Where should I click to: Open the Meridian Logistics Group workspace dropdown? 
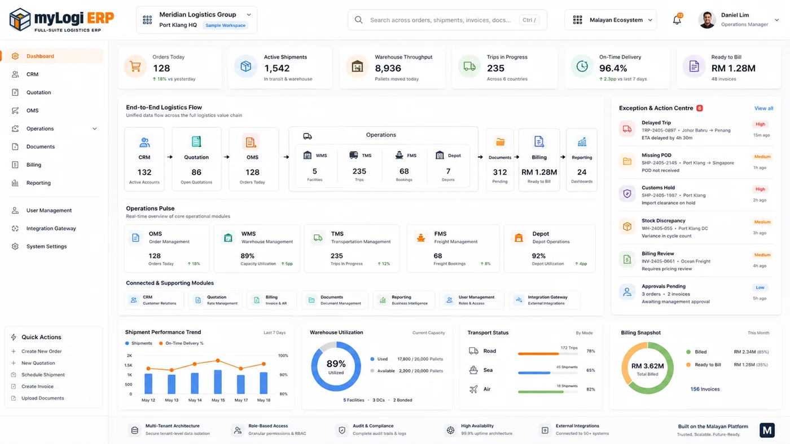pos(197,20)
